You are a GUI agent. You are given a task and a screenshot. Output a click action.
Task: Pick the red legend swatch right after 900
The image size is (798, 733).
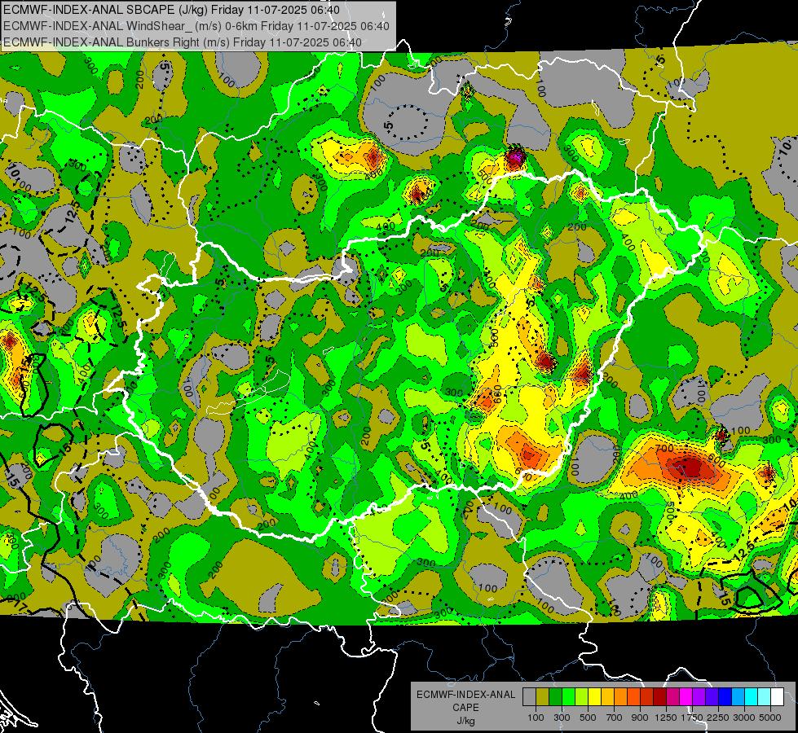647,696
